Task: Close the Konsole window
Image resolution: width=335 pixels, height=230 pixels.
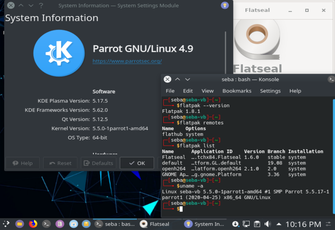Action: [168, 79]
